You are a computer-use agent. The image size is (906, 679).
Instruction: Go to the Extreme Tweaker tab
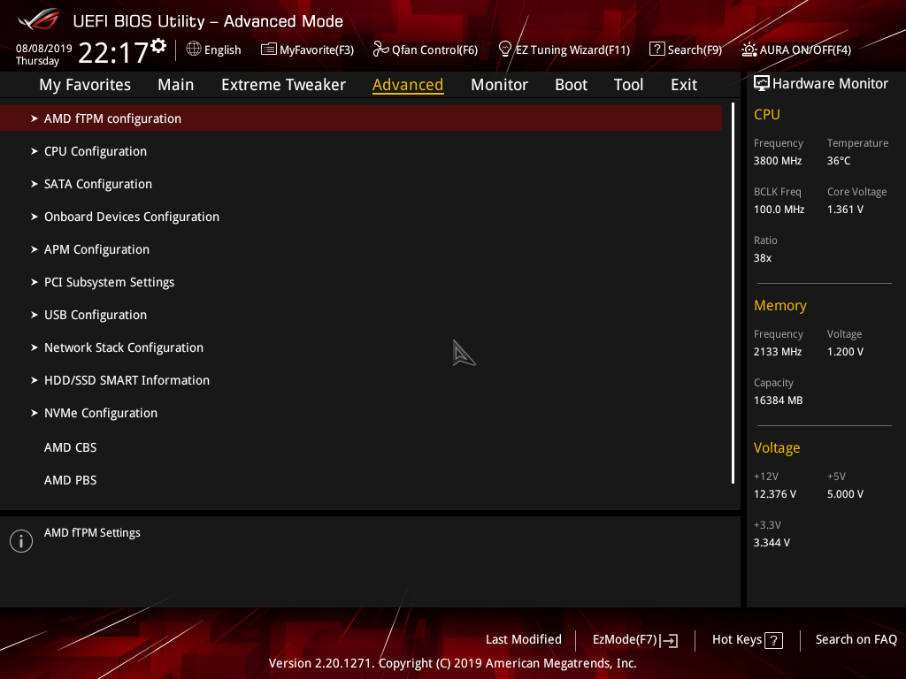283,84
